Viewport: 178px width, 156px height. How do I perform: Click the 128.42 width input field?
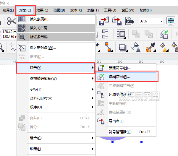[x=9, y=32]
